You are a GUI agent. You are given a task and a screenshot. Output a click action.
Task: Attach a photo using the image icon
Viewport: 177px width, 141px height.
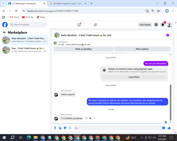[60, 128]
